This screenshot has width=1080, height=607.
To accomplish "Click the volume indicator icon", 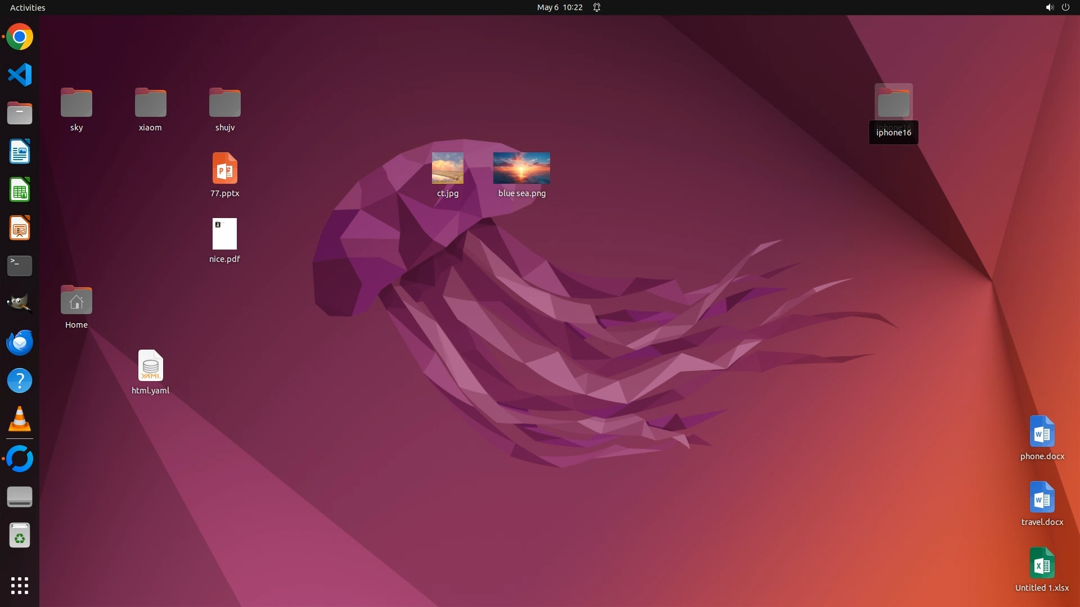I will [1049, 7].
